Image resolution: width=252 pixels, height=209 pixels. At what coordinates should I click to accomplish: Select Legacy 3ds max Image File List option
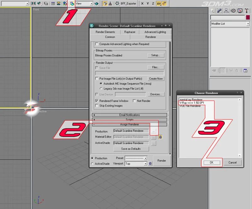click(x=101, y=89)
